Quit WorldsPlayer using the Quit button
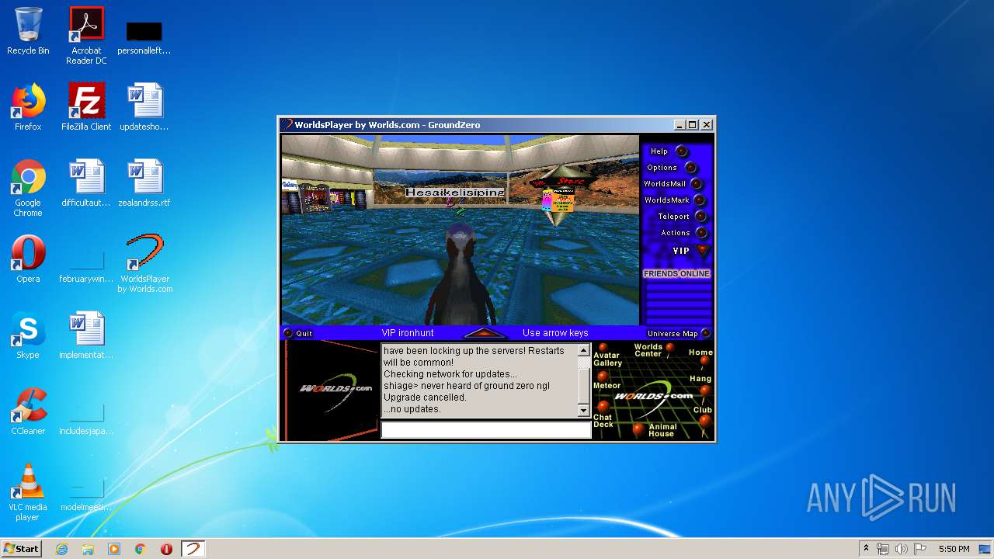The width and height of the screenshot is (994, 559). 297,333
